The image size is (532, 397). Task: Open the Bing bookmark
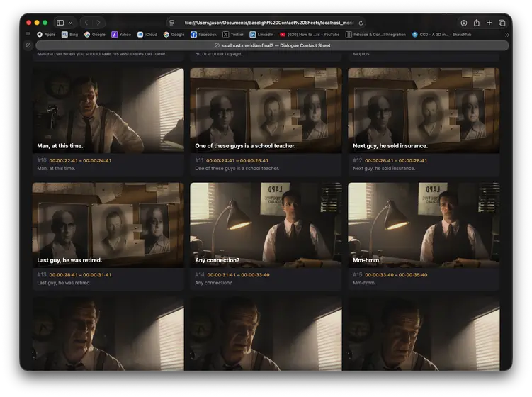click(70, 34)
